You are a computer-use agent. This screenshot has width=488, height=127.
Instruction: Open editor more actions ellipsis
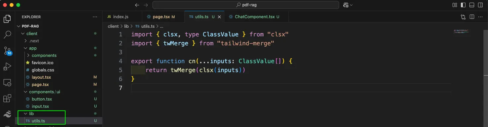481,17
